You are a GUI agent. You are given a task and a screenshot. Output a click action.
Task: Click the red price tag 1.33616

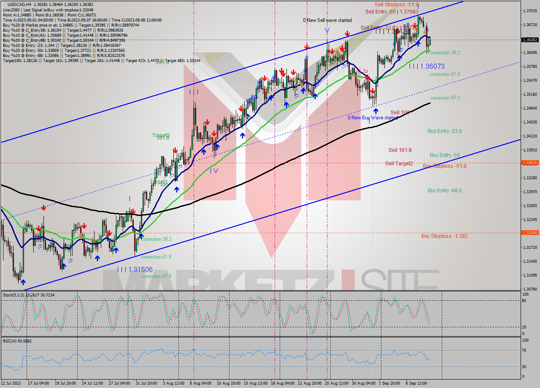click(x=530, y=162)
